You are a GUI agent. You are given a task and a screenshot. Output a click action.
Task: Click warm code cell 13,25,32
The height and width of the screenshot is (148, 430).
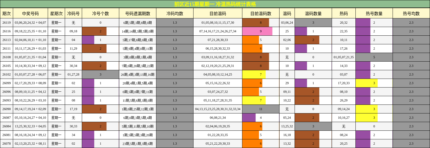click(287, 126)
